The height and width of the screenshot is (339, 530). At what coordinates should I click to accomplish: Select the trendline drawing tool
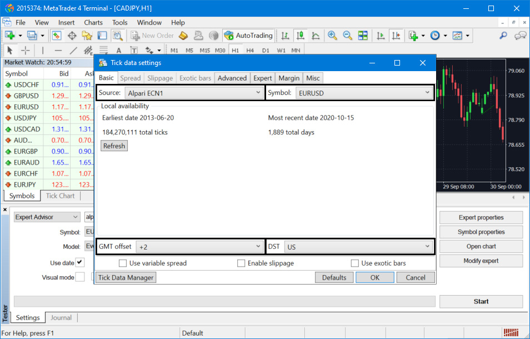73,51
